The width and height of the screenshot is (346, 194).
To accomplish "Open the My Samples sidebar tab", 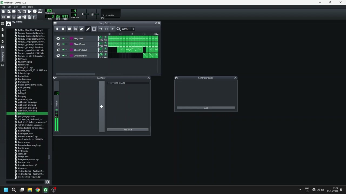I will (2, 35).
